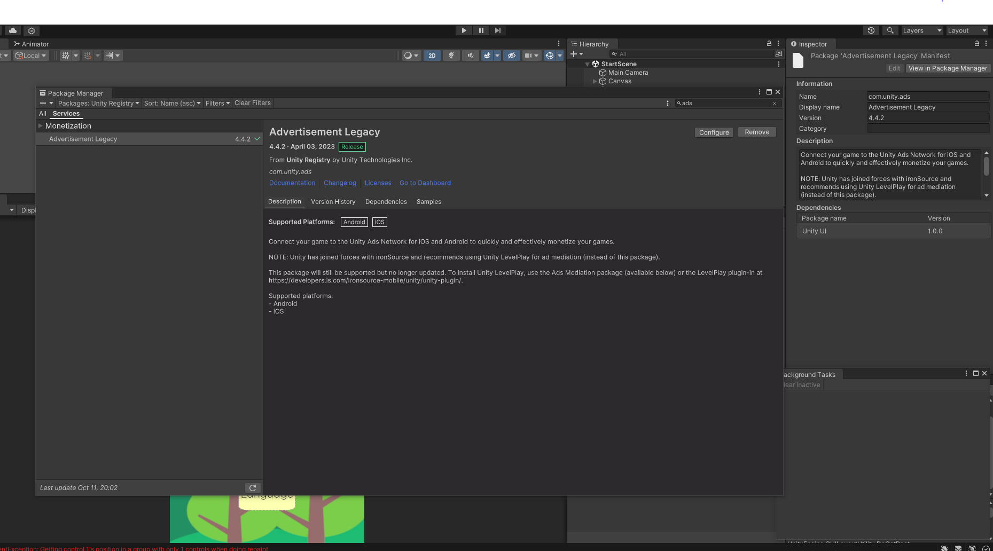Open the Inspector panel kebab menu
993x551 pixels.
tap(986, 44)
